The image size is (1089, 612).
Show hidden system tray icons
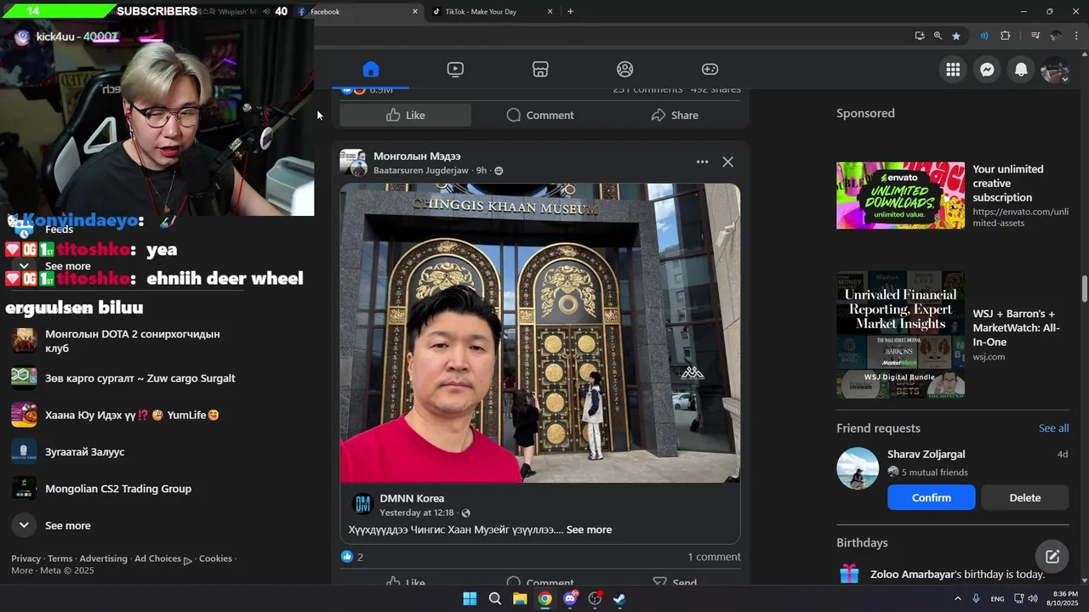click(957, 599)
